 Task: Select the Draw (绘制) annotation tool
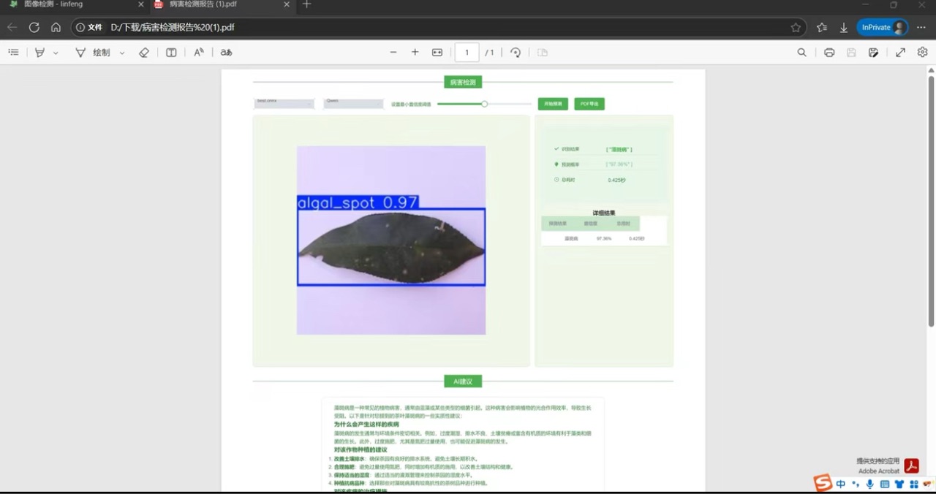pos(95,52)
